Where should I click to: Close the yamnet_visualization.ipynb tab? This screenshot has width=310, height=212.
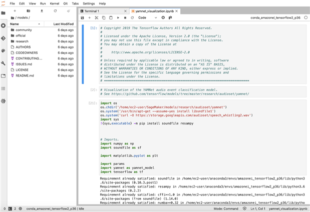point(177,11)
